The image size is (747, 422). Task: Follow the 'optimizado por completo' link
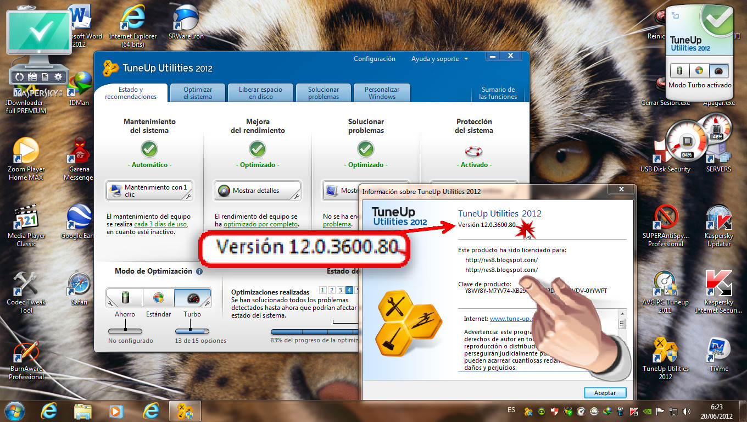(261, 224)
